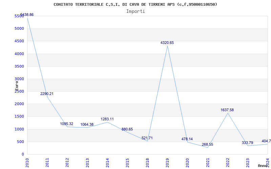This screenshot has height=169, width=271.
Task: Click the Anno axis label
Action: [263, 166]
